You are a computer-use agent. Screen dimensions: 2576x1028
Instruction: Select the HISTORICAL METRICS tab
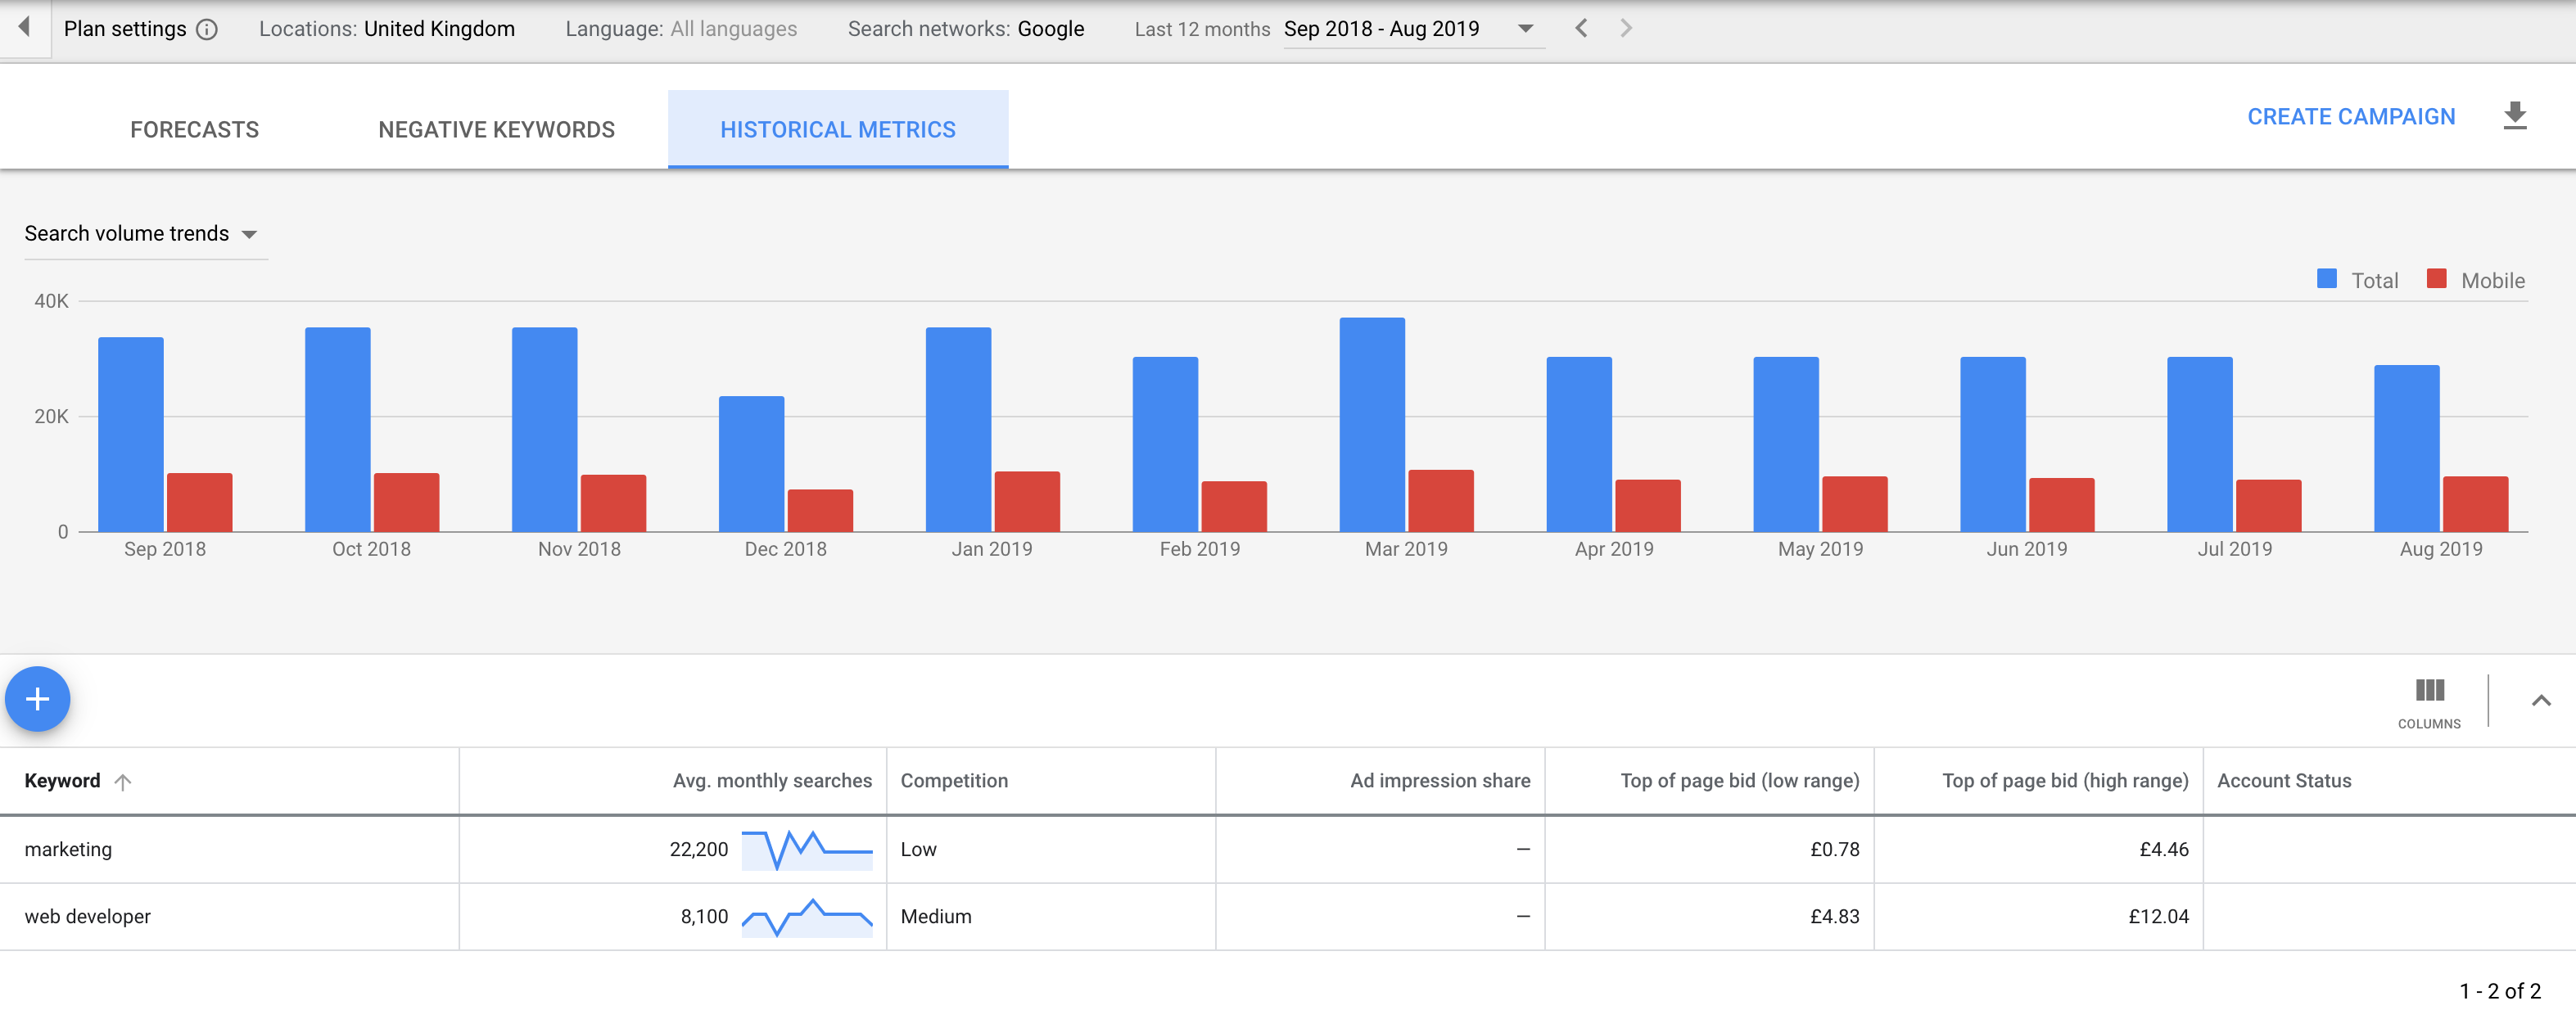tap(838, 128)
